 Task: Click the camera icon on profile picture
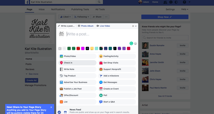[51, 41]
